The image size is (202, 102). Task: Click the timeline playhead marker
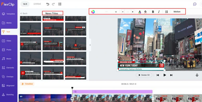[72, 88]
